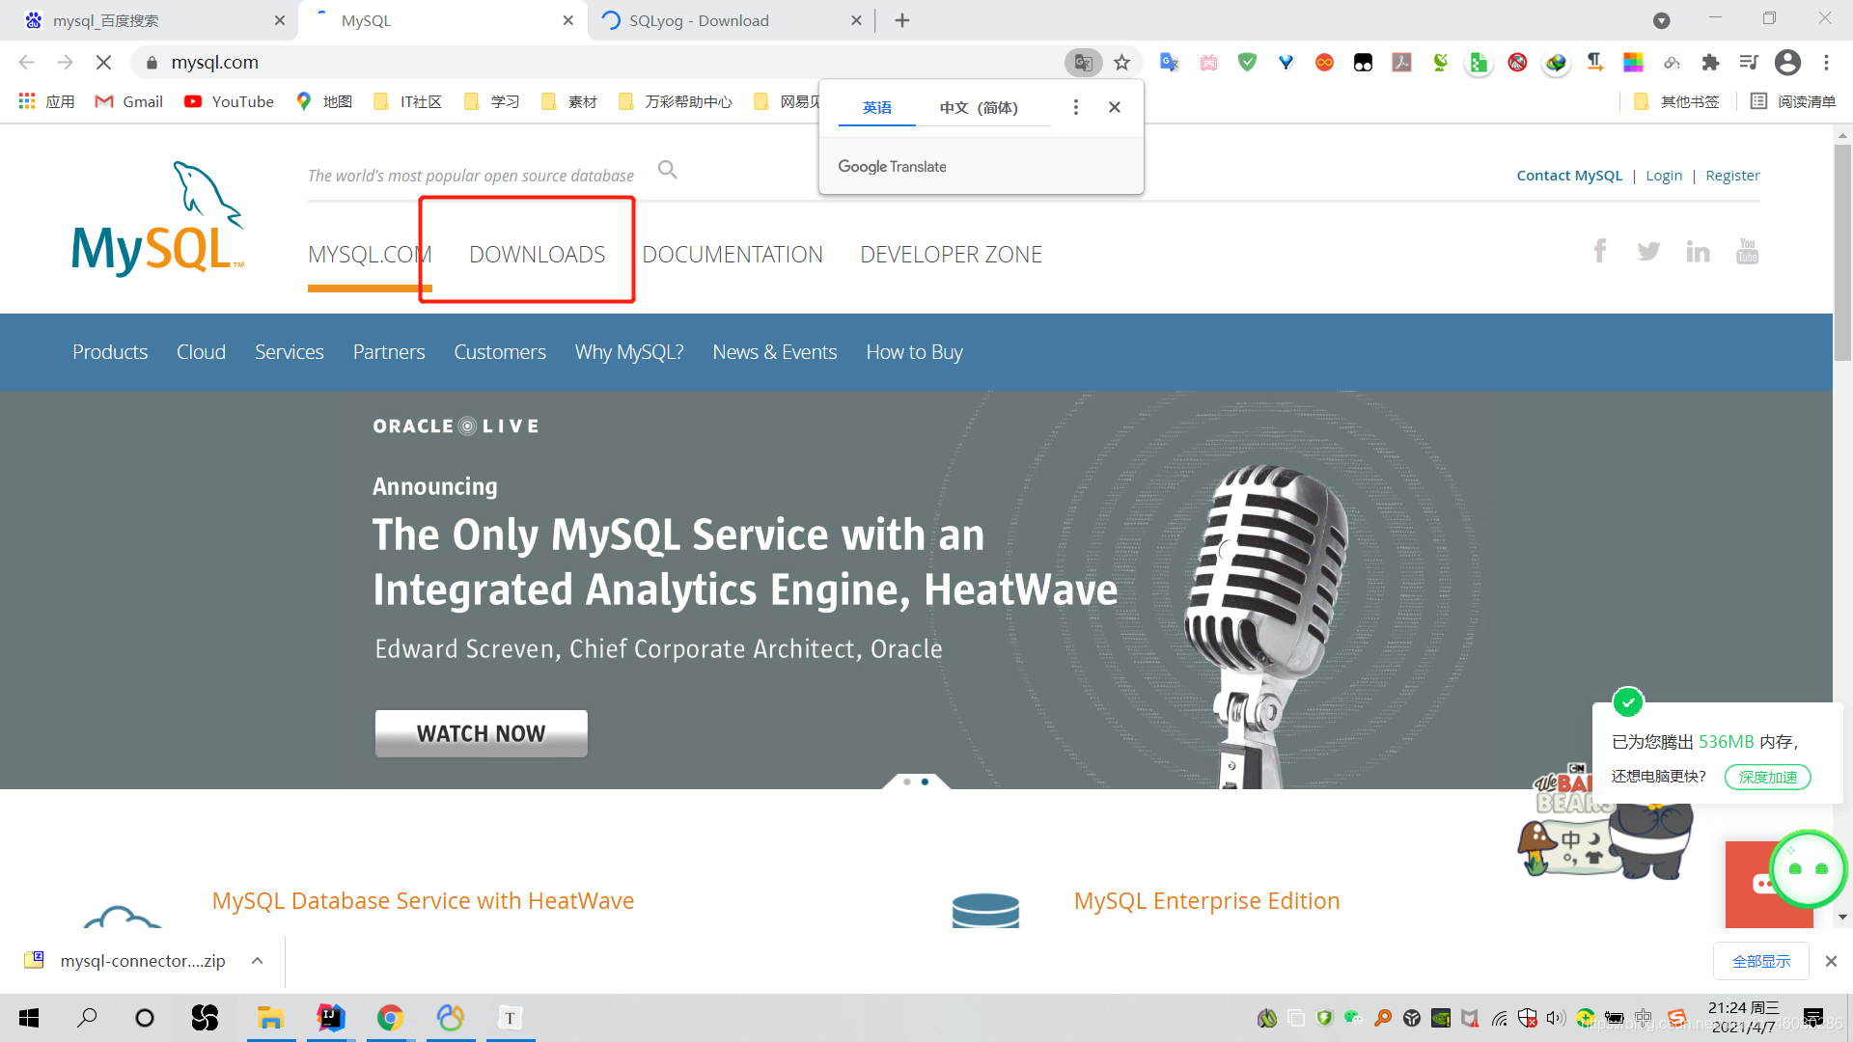Click the site search magnifier icon
The width and height of the screenshot is (1853, 1042).
click(x=667, y=170)
